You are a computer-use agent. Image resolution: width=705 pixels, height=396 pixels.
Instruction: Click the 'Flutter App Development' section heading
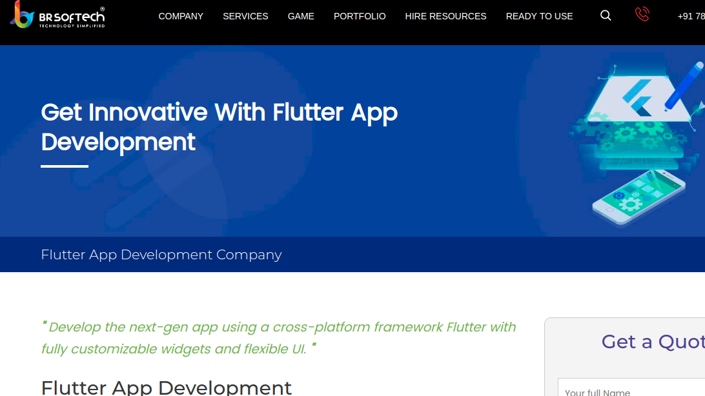(x=167, y=388)
